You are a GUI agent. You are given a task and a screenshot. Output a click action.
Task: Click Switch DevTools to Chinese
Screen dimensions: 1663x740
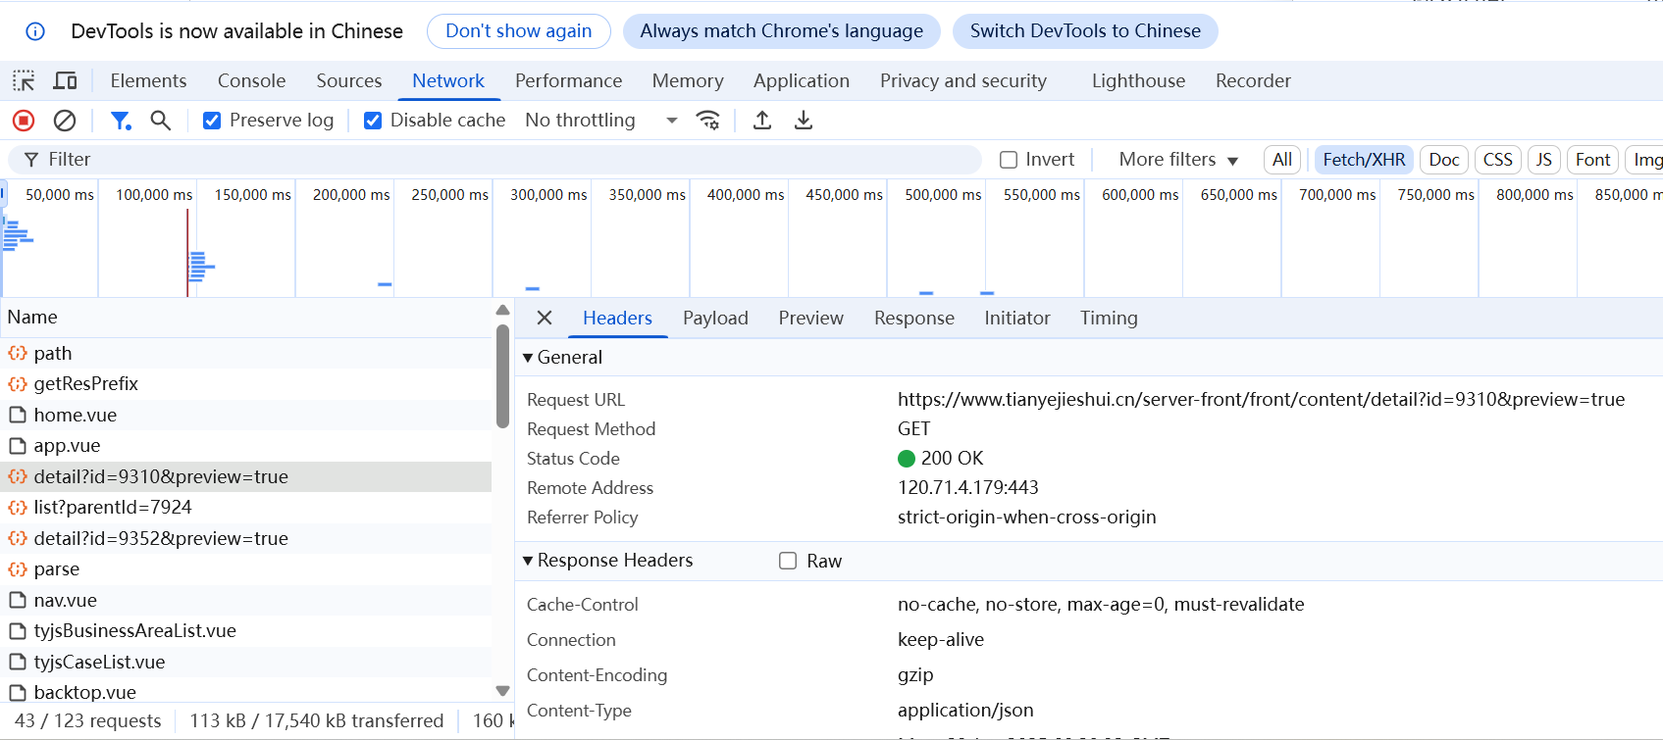(x=1085, y=31)
